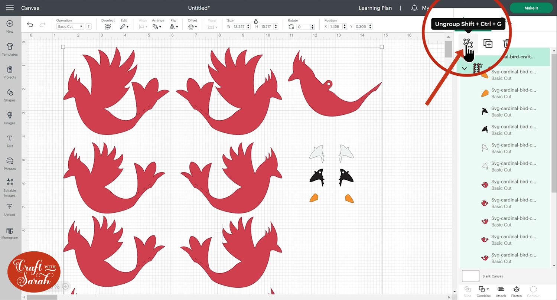
Task: Click the Attach paperclip tool
Action: (x=501, y=291)
